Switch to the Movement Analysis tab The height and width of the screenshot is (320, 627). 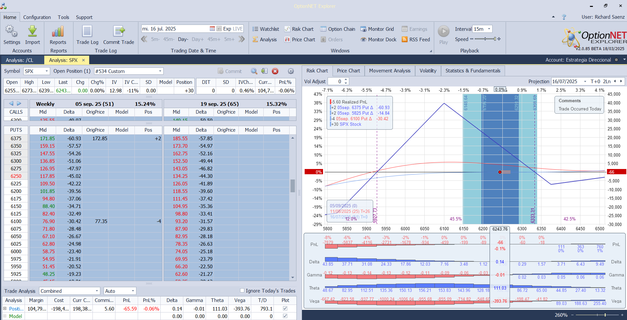(x=390, y=71)
